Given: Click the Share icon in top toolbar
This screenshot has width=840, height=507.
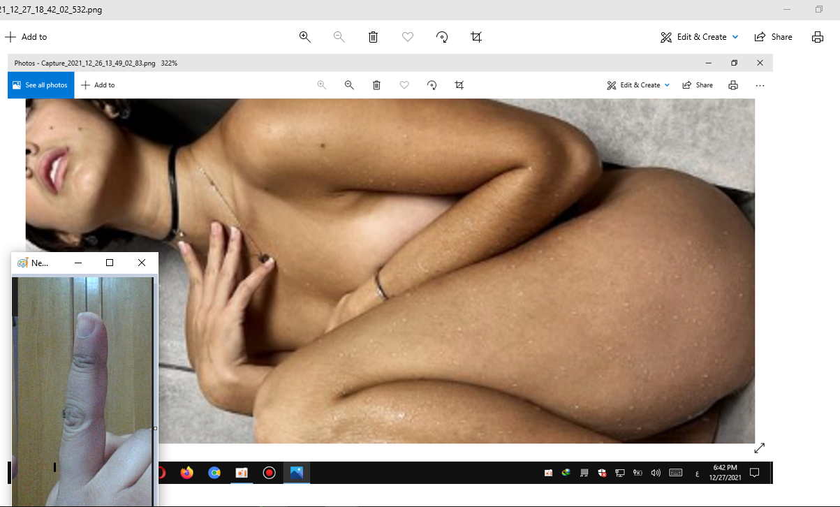Looking at the screenshot, I should 773,37.
